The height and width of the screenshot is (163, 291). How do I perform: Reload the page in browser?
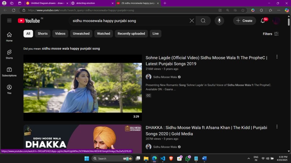14,10
